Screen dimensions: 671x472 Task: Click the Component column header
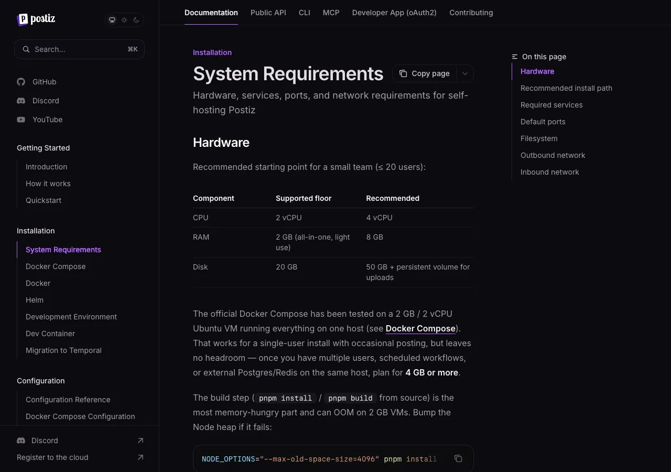213,198
